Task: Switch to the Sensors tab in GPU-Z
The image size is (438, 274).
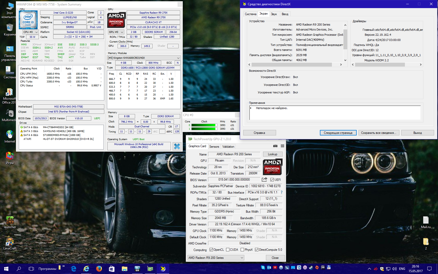Action: [214, 147]
